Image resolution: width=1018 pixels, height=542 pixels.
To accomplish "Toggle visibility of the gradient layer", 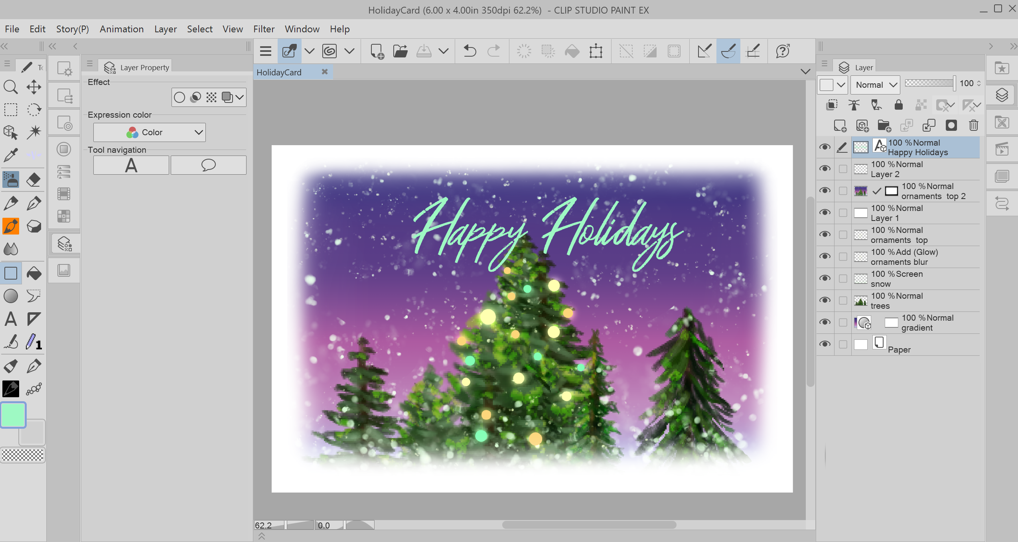I will coord(825,322).
